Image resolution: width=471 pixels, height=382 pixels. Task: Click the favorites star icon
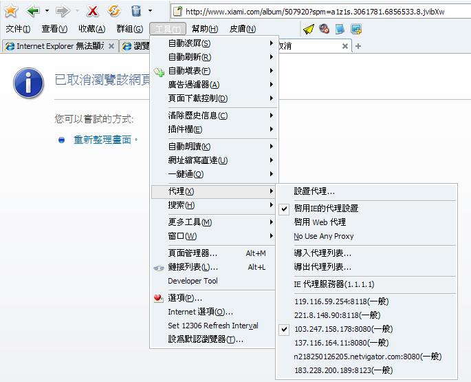click(11, 11)
